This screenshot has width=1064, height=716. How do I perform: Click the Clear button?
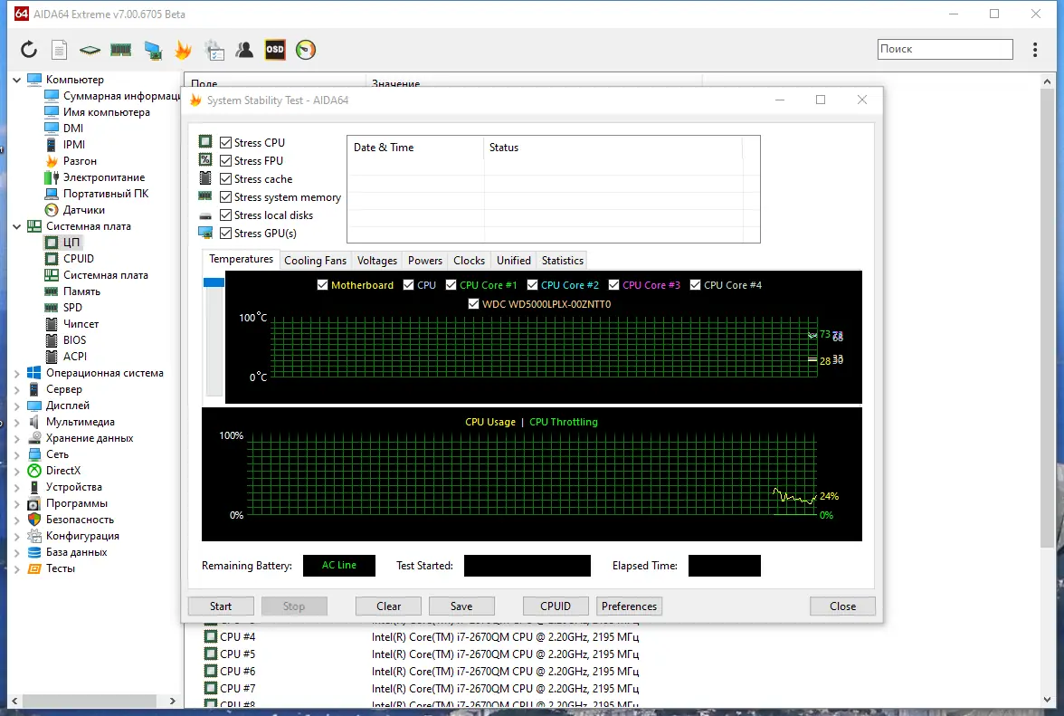tap(388, 606)
